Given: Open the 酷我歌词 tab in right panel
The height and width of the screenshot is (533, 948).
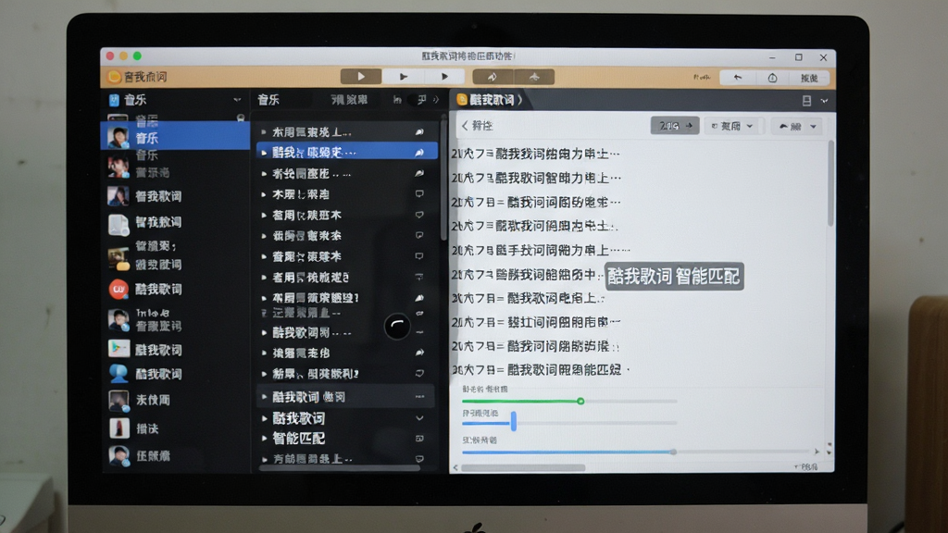Looking at the screenshot, I should [x=490, y=100].
